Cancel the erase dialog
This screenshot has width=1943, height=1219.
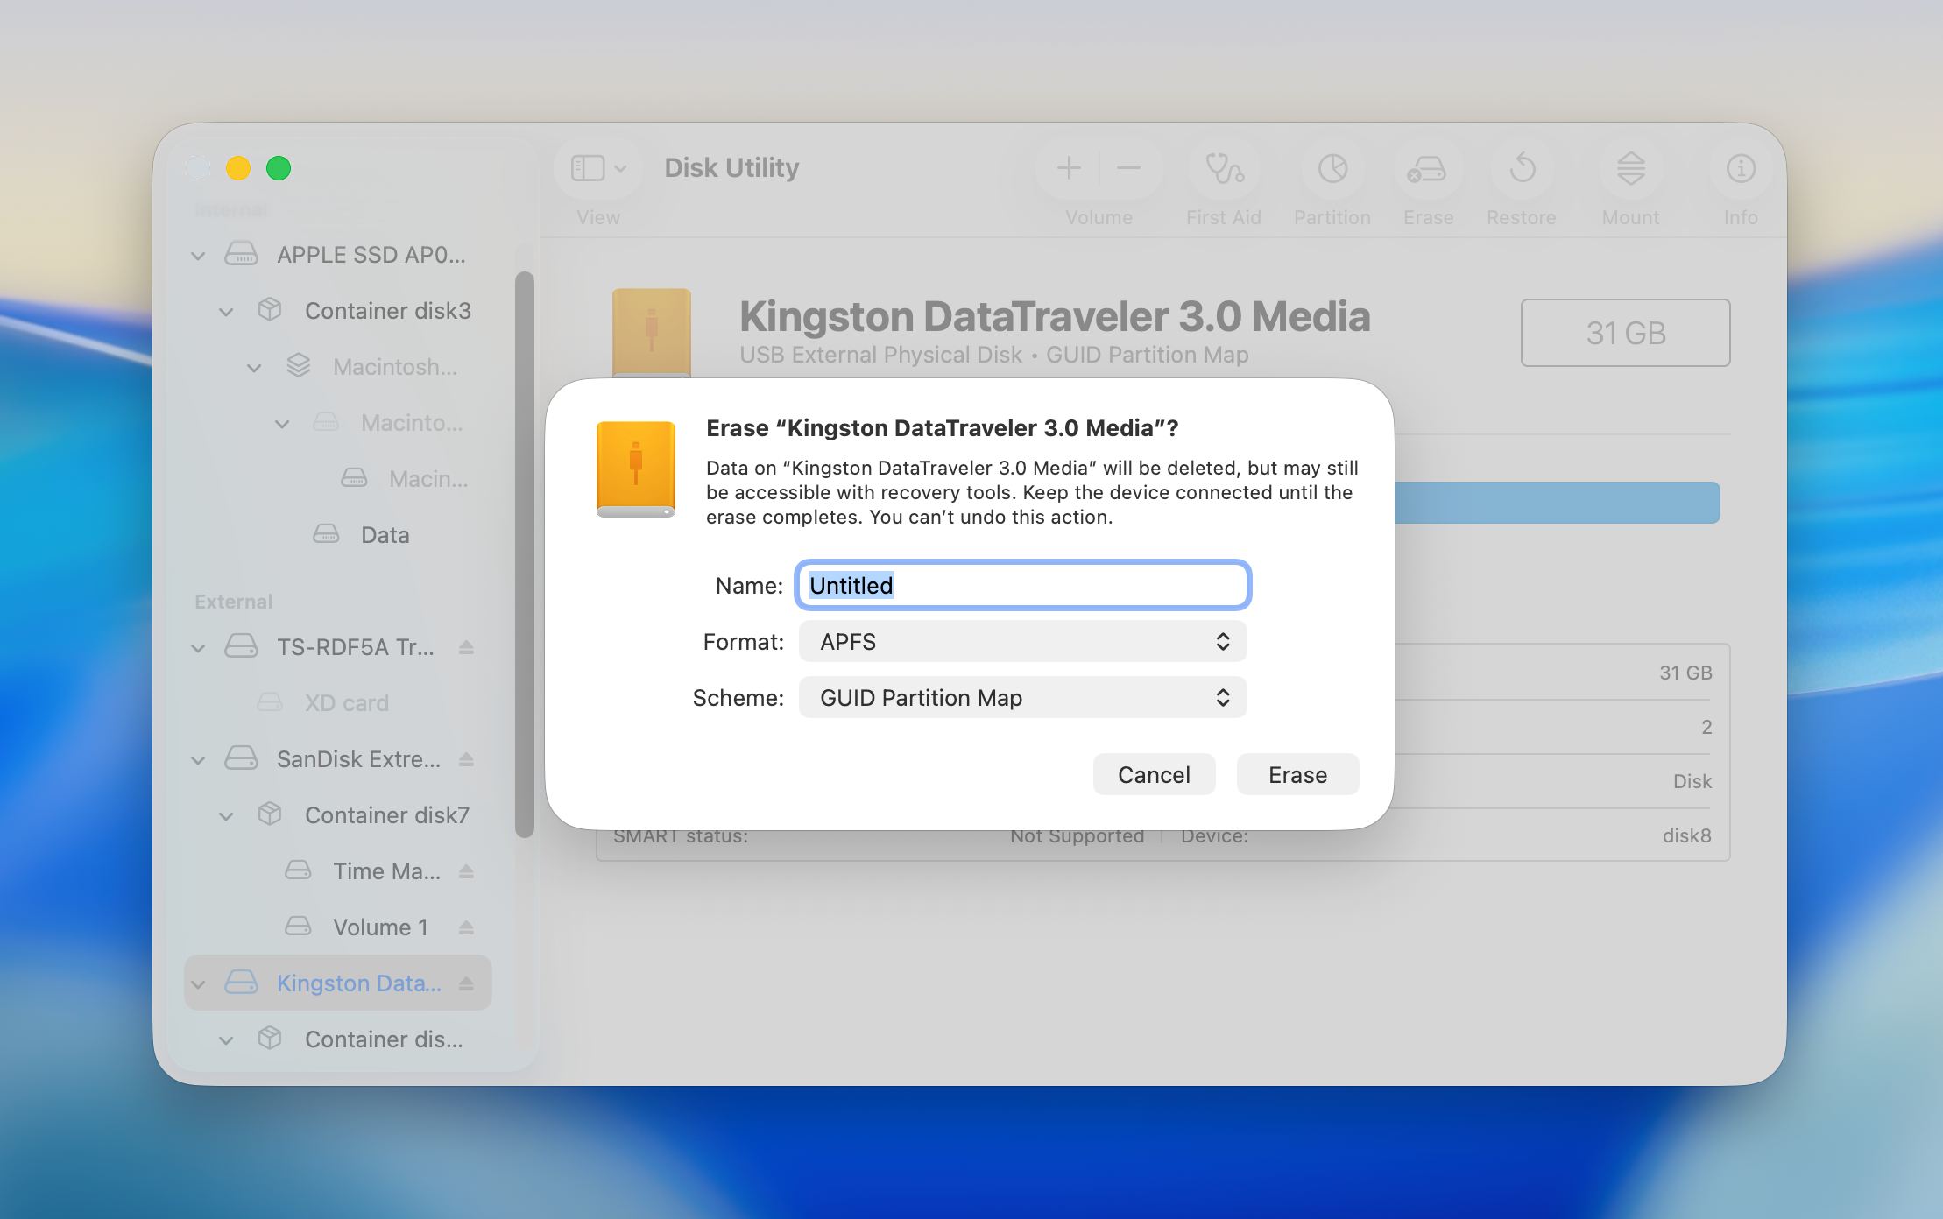click(x=1154, y=775)
